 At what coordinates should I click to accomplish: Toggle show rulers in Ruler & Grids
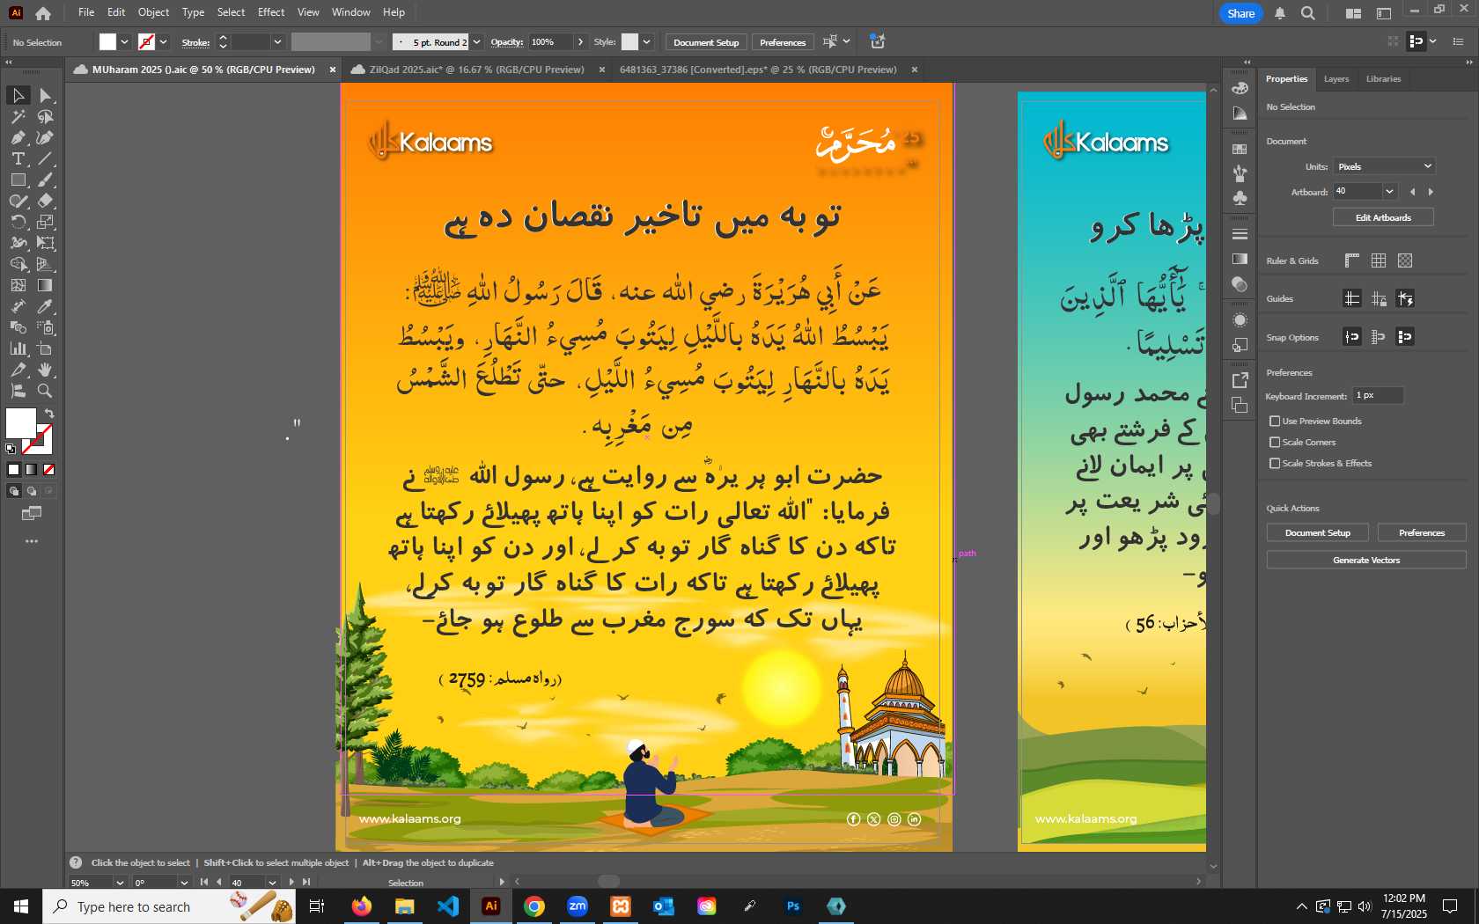1352,260
